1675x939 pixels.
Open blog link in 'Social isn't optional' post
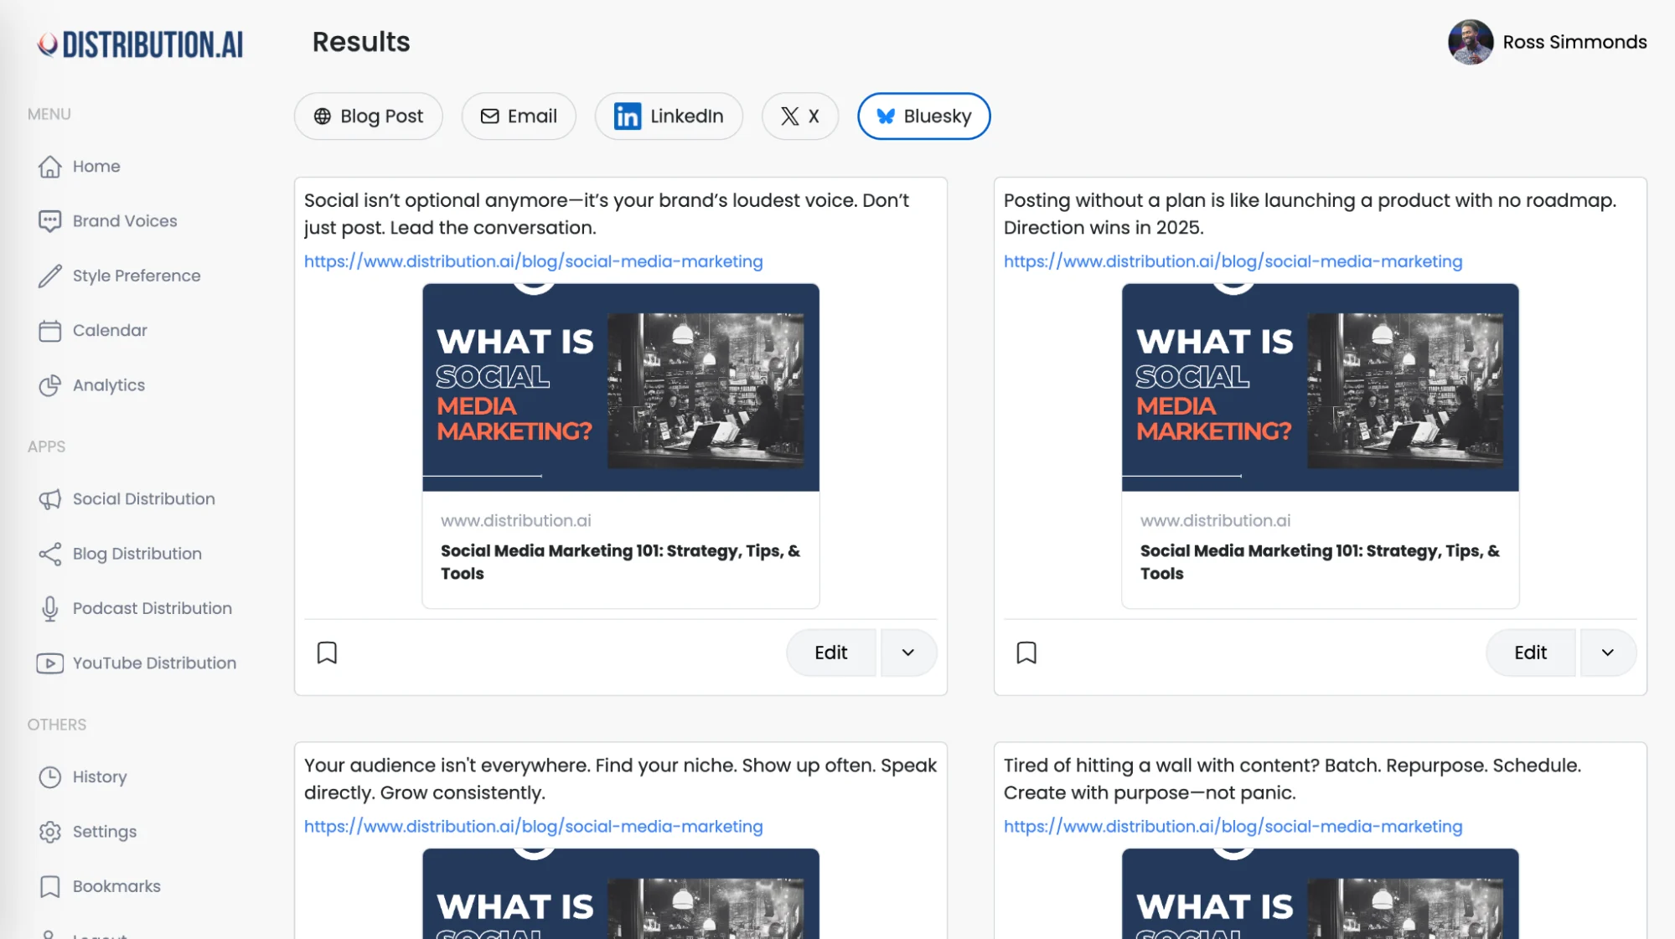534,261
